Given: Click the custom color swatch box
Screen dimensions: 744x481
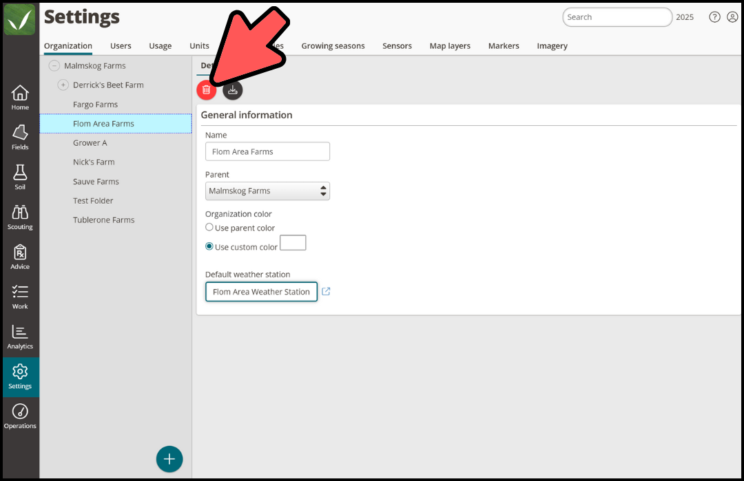Looking at the screenshot, I should point(293,243).
